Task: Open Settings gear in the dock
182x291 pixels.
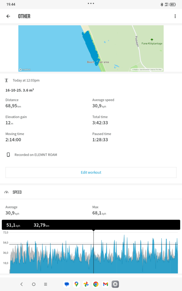Action: point(115,284)
